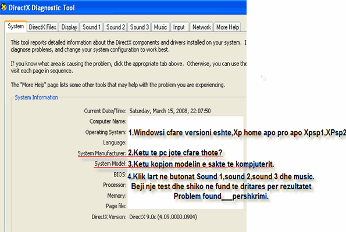Click the DirectX Diagnostic Tool window title

click(42, 8)
